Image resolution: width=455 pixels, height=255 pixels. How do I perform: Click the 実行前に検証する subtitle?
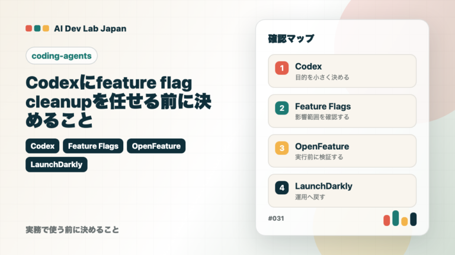tap(319, 157)
